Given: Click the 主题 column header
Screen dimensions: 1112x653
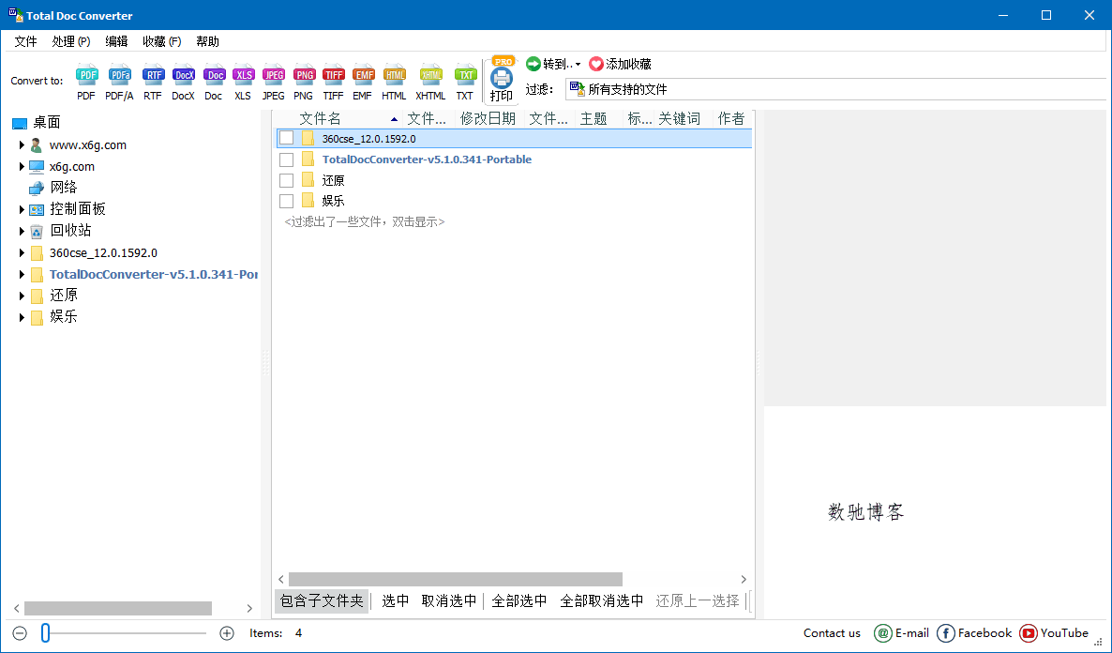Looking at the screenshot, I should point(594,118).
